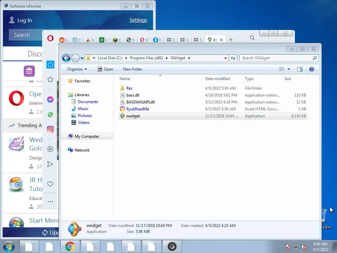Open Settings link in Software Informer
Viewport: 337px width, 253px height.
coord(138,20)
